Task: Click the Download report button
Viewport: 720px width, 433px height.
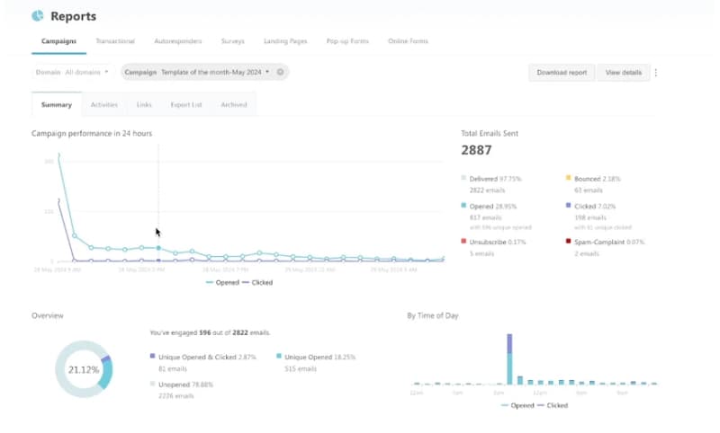Action: [562, 73]
